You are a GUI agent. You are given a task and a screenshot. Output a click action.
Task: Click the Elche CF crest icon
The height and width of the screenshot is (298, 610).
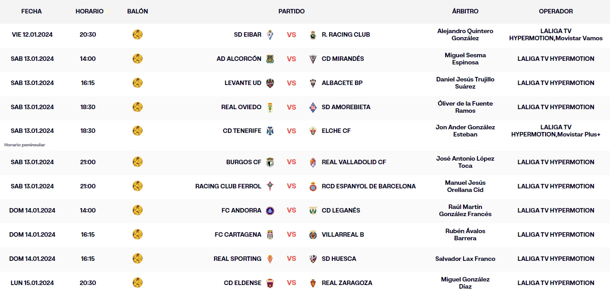click(313, 131)
